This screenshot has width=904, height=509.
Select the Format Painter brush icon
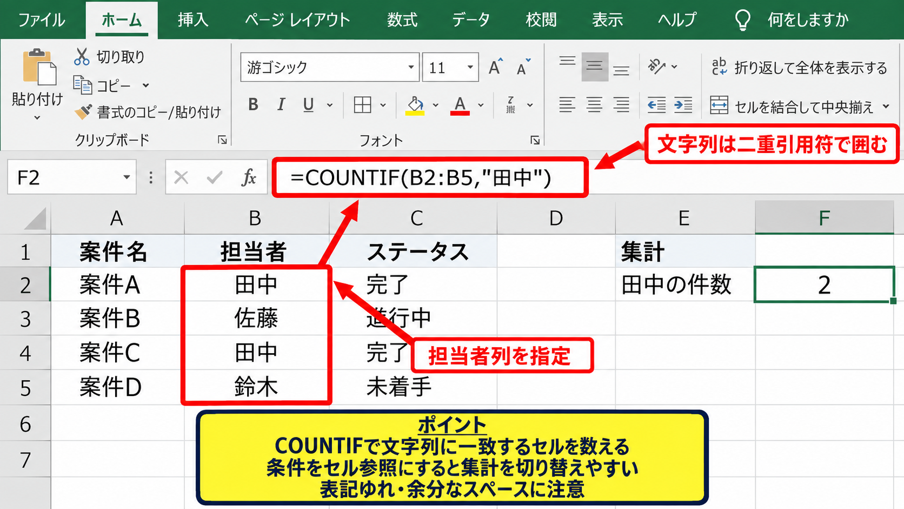(x=83, y=112)
